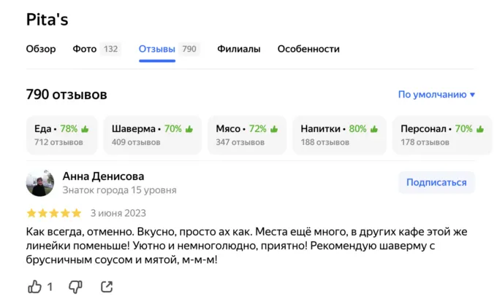Filter reviews by 'Напитки' chip
This screenshot has width=497, height=304.
pyautogui.click(x=337, y=135)
